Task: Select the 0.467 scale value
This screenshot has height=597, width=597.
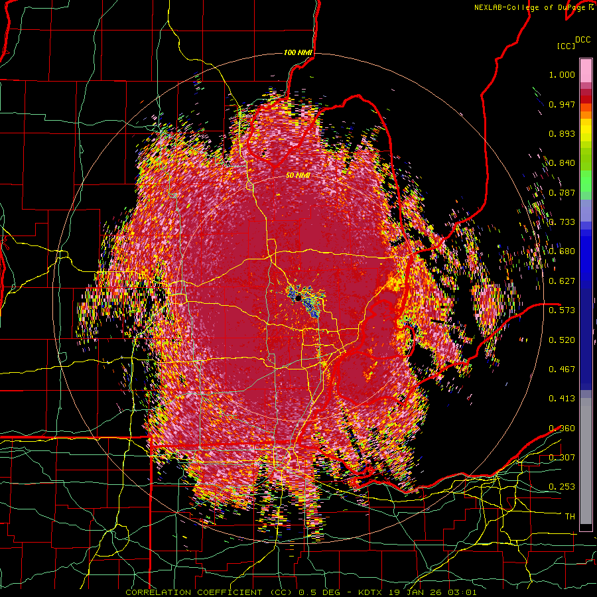Action: [562, 369]
